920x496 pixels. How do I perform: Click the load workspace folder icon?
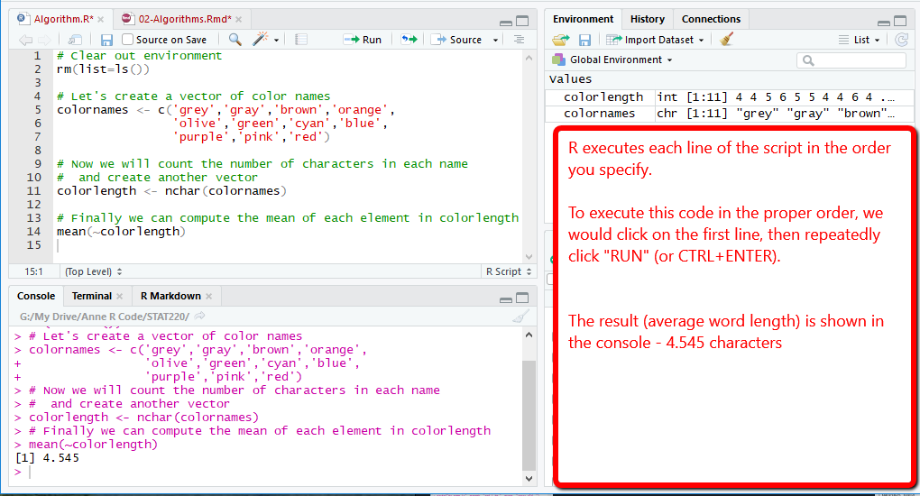point(561,40)
